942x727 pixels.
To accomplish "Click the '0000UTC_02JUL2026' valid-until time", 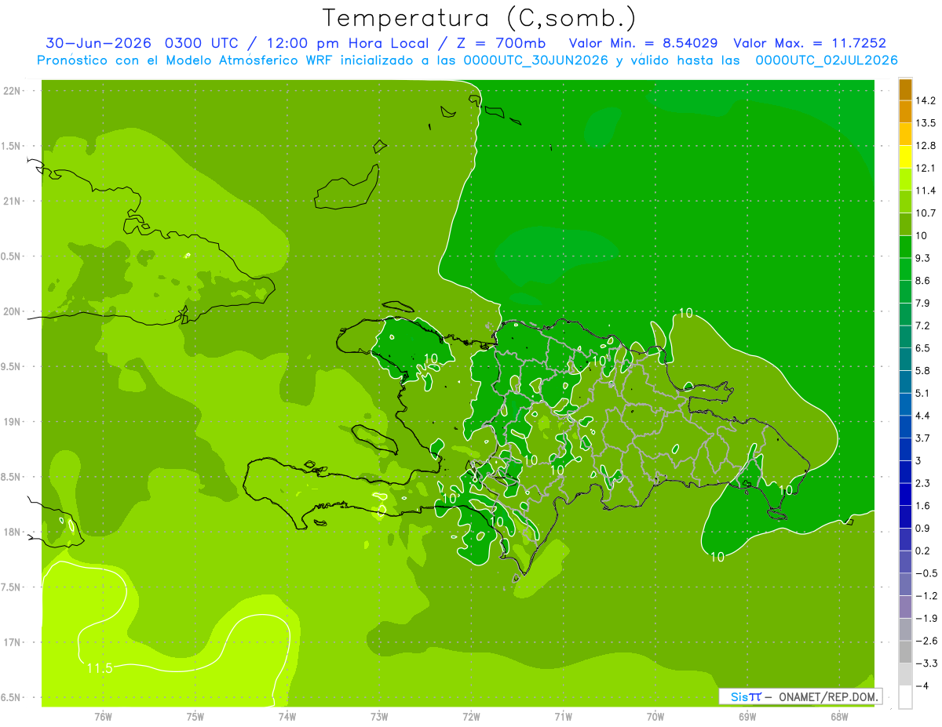I will 827,60.
